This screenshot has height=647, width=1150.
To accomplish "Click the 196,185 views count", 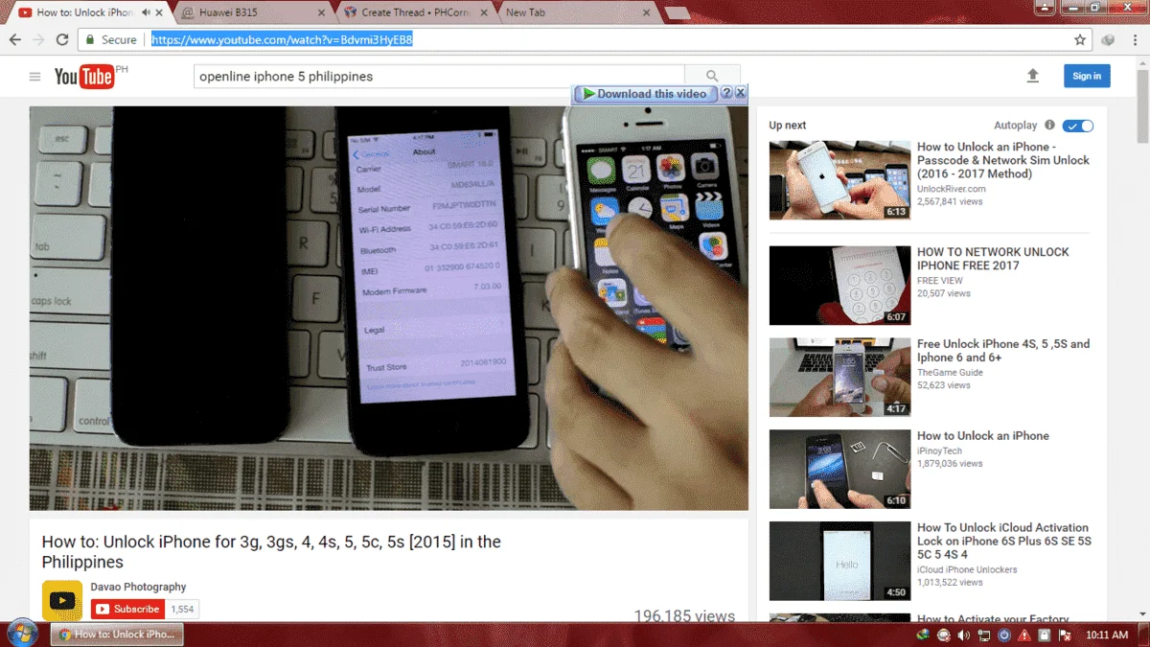I will point(684,615).
